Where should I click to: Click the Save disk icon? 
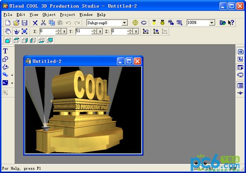pyautogui.click(x=24, y=23)
